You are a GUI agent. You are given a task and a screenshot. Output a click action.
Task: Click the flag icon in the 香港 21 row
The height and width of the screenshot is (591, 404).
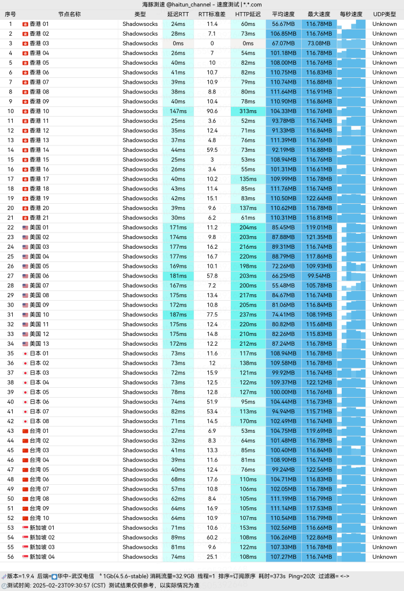25,218
